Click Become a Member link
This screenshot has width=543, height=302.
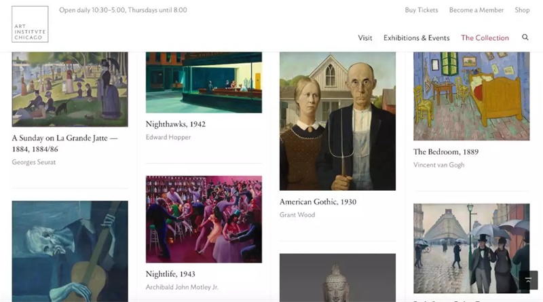pyautogui.click(x=476, y=10)
